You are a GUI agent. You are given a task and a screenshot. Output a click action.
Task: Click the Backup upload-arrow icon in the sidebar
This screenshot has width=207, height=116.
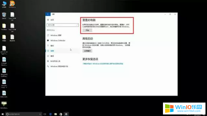48,45
